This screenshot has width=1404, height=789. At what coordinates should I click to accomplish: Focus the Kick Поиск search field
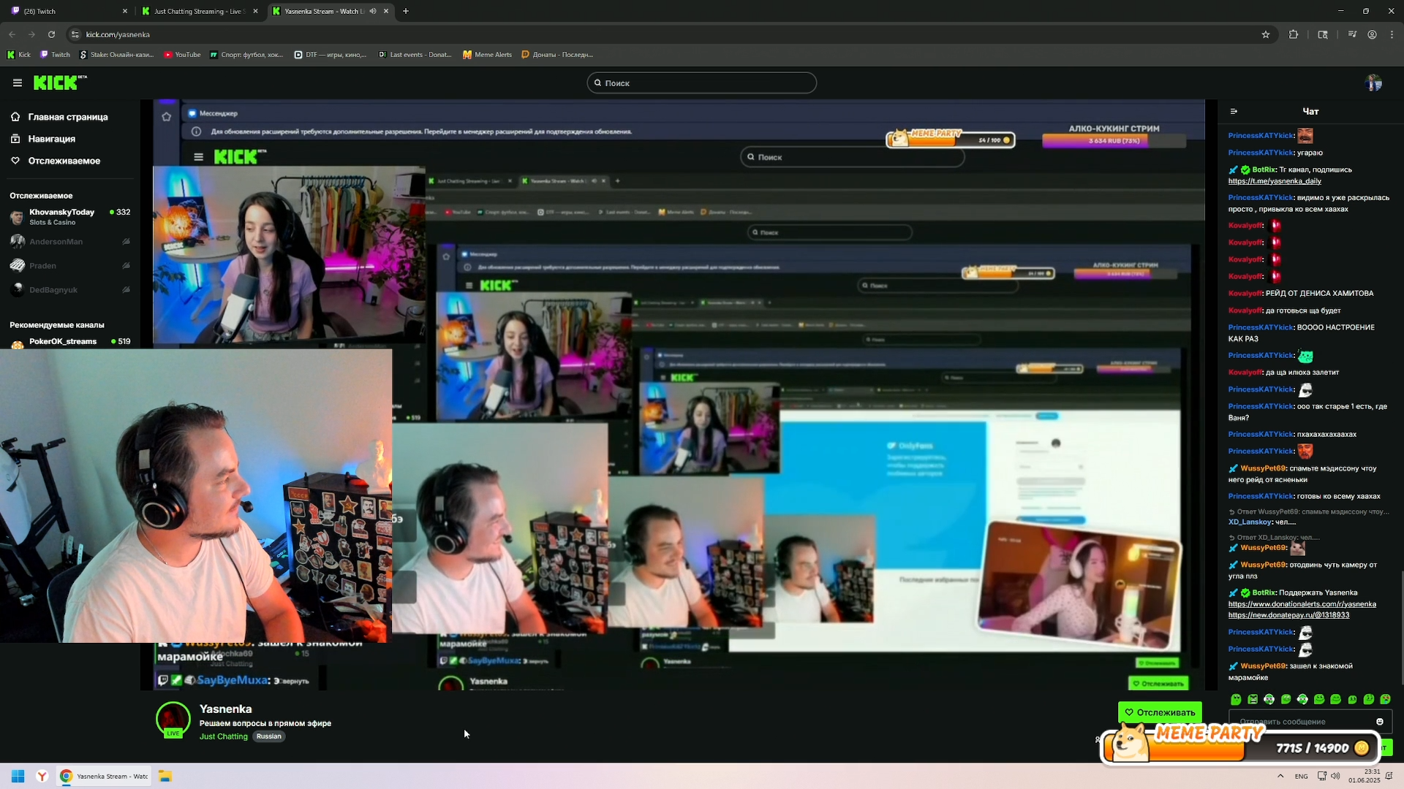701,83
